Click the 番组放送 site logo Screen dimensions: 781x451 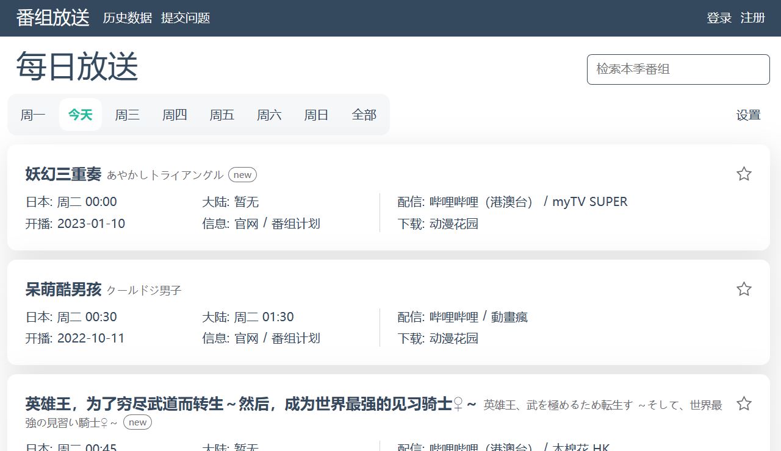click(53, 18)
